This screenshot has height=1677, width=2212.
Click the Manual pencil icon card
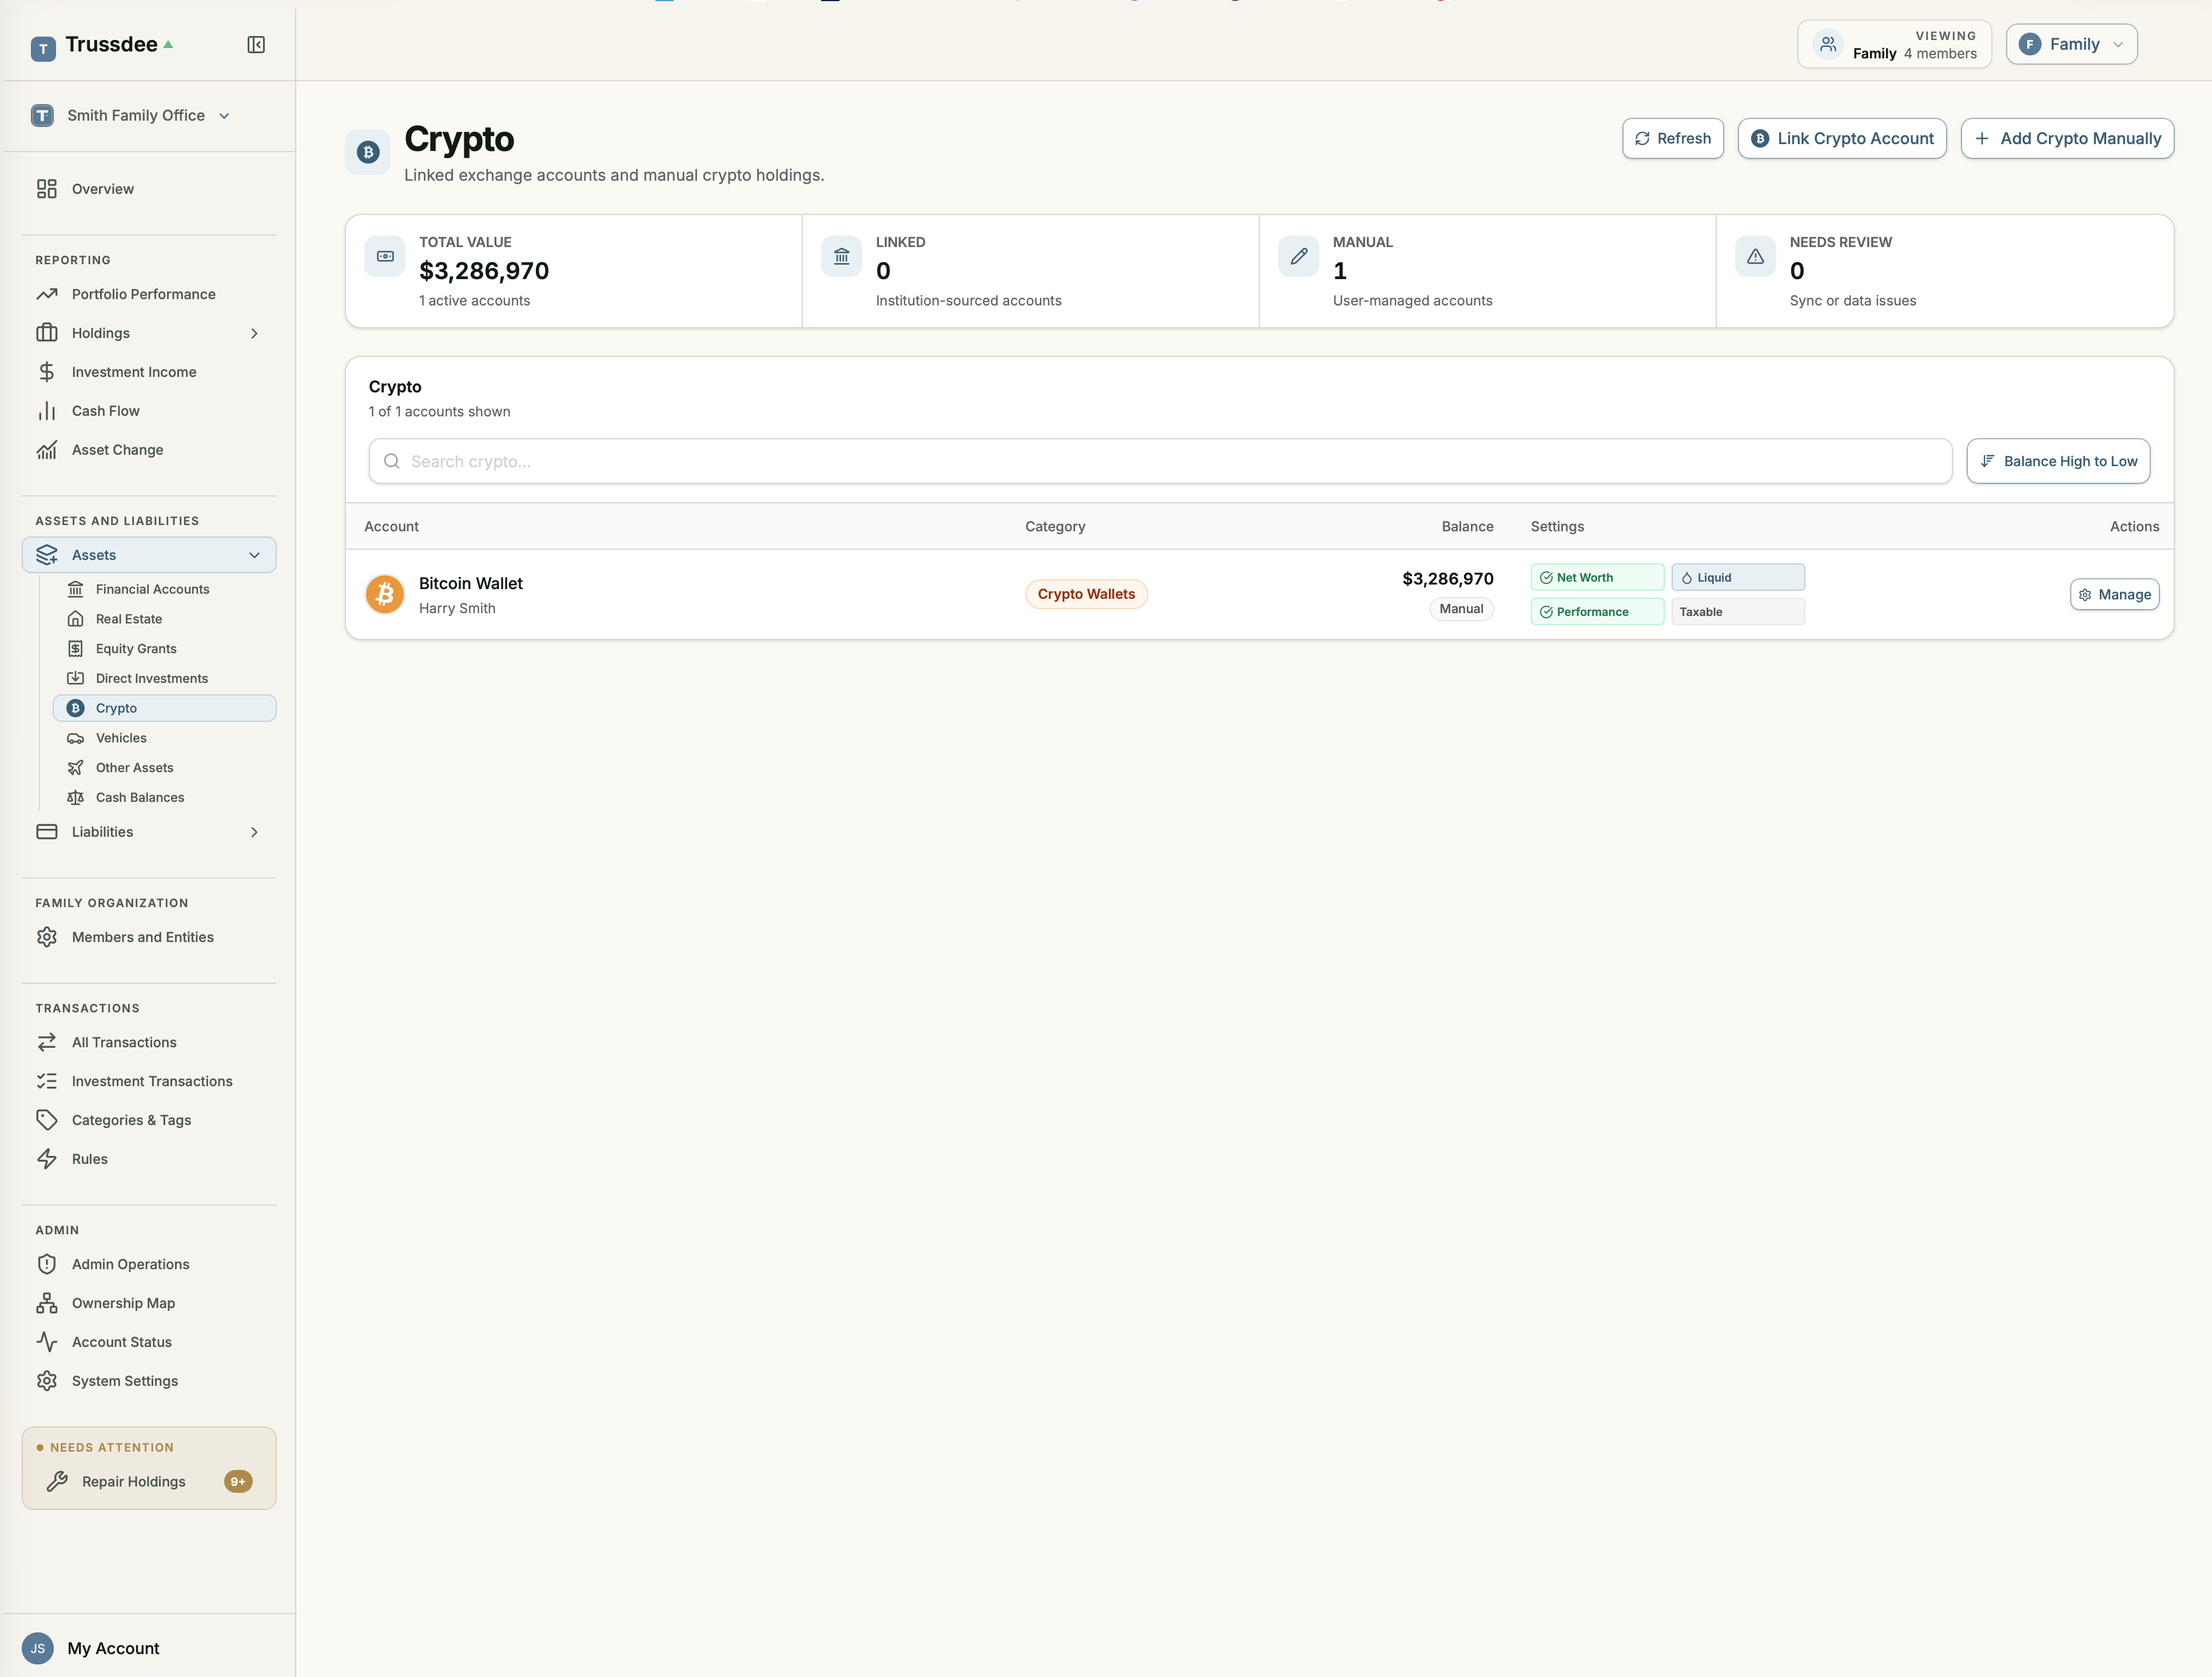click(x=1298, y=256)
